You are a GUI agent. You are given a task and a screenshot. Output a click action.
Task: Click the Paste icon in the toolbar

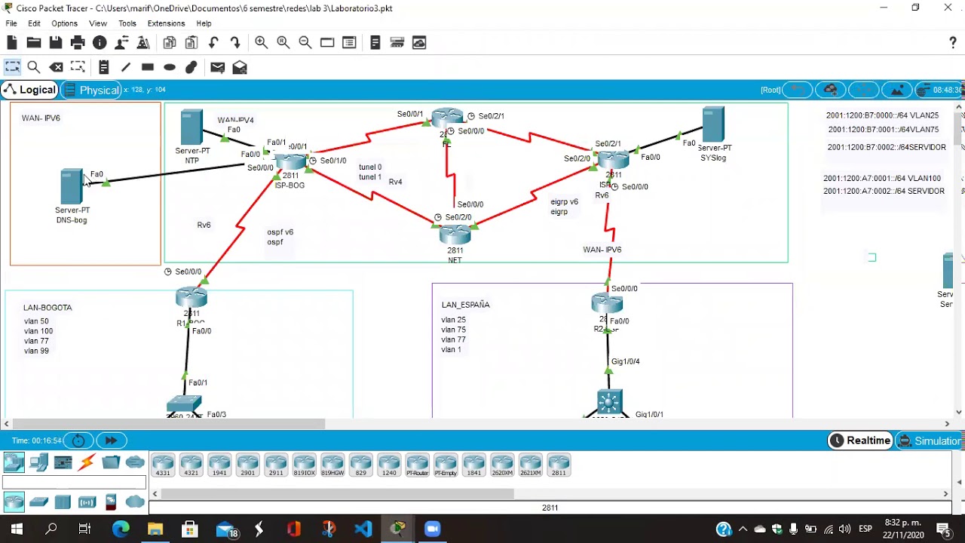click(191, 43)
